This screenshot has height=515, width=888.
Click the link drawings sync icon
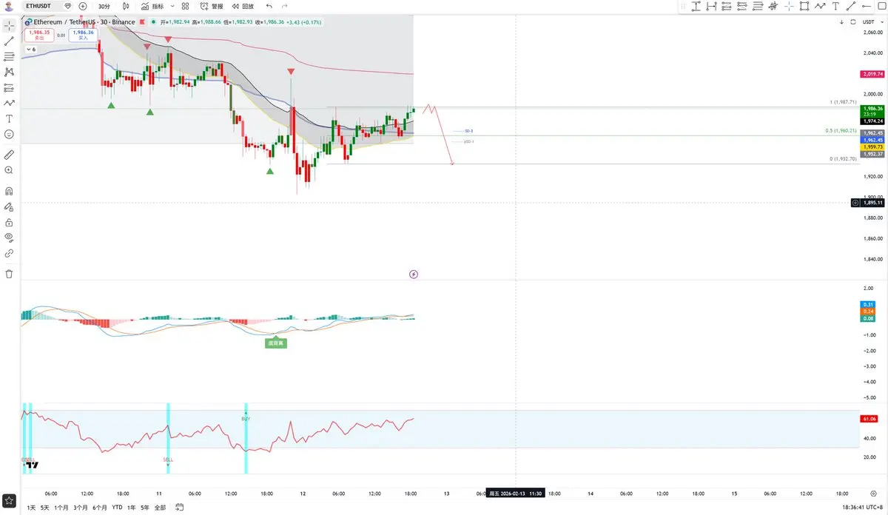(x=9, y=253)
